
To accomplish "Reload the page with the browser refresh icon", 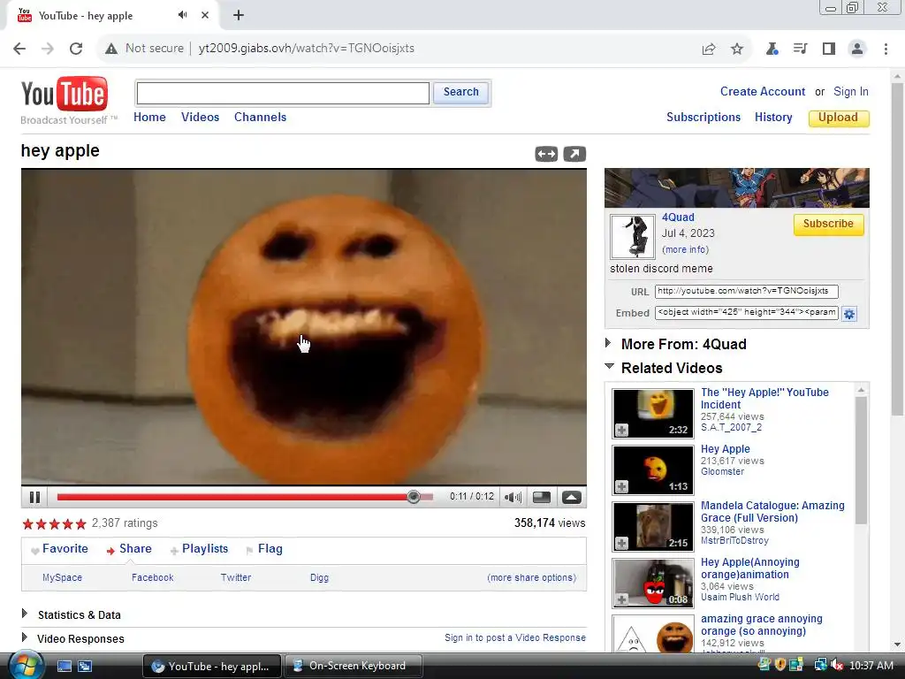I will click(76, 49).
